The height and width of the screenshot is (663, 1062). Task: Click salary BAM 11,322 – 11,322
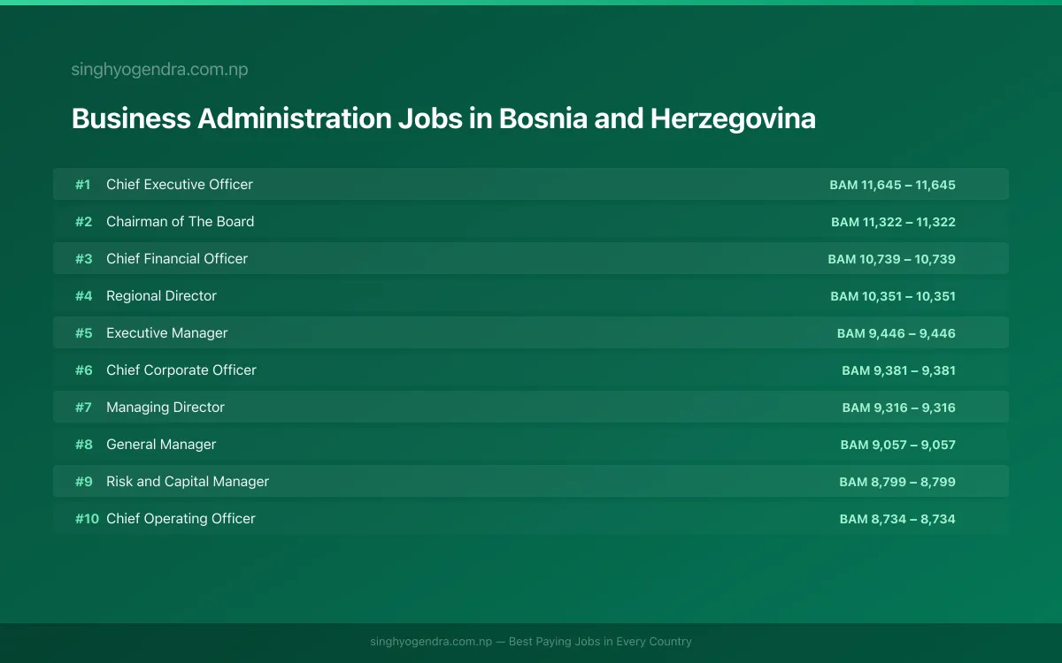(893, 222)
